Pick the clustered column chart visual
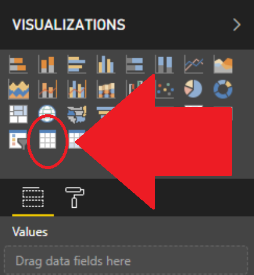 (106, 64)
